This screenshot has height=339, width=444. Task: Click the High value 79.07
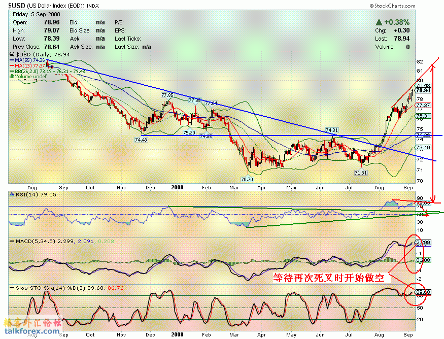click(52, 30)
